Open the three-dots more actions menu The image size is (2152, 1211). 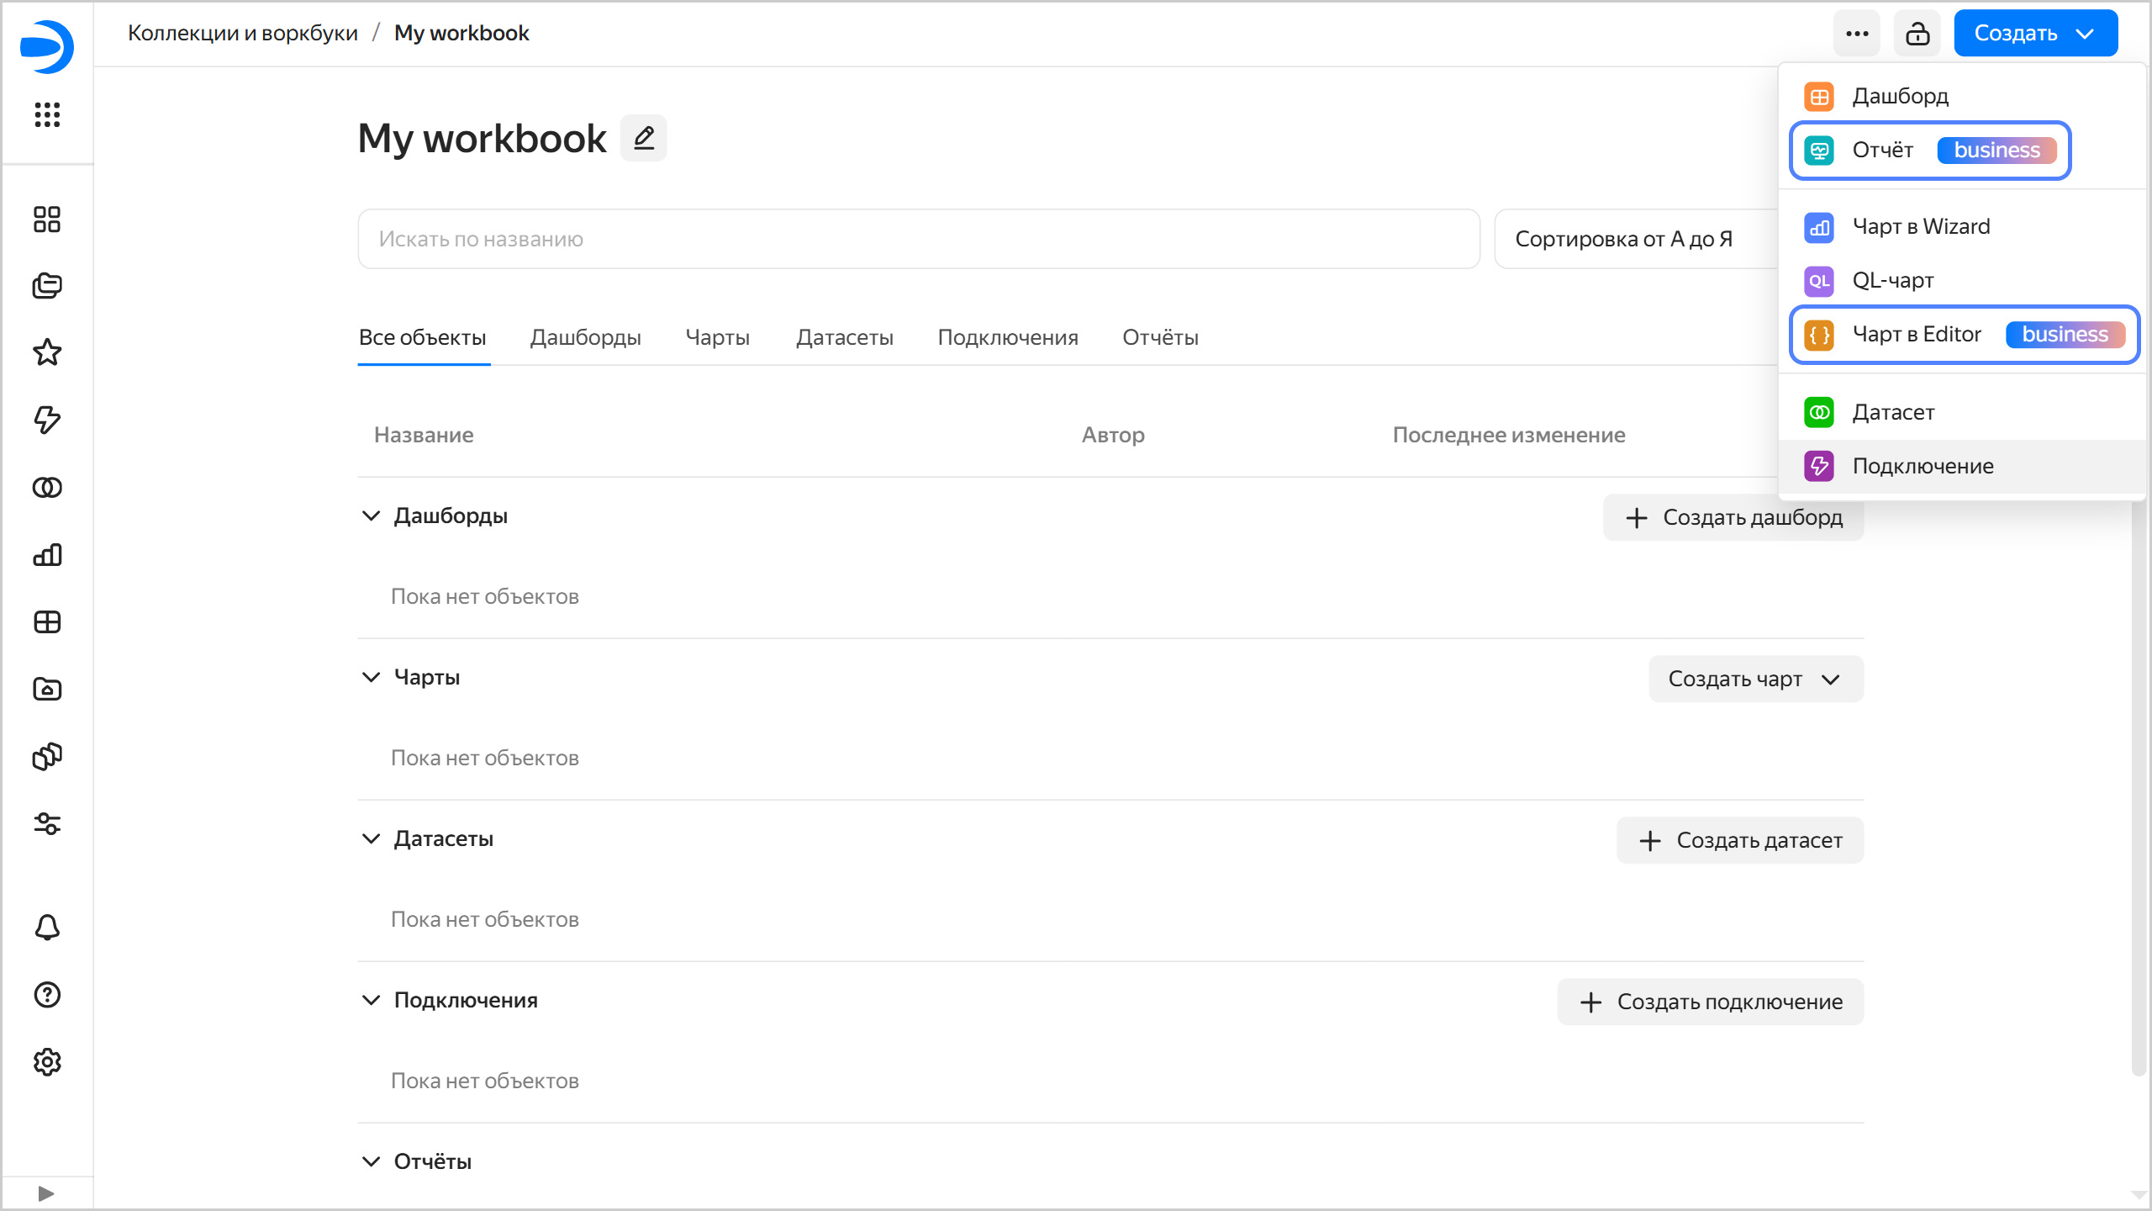coord(1856,34)
